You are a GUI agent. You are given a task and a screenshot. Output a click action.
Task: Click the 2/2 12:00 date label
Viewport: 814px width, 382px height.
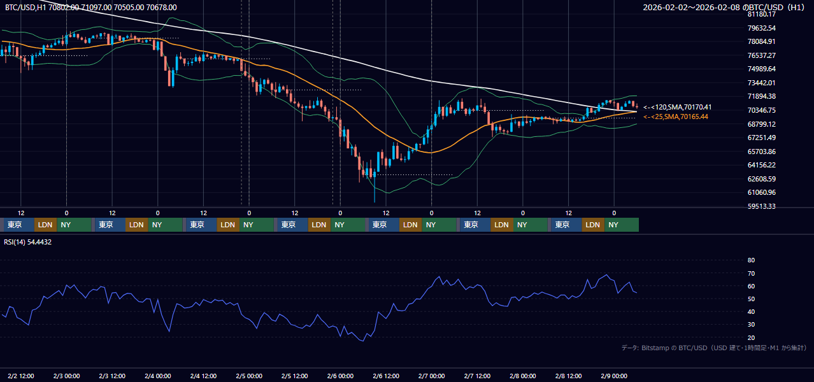[21, 376]
